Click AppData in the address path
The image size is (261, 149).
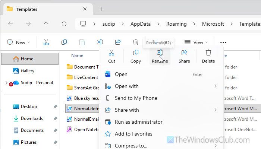point(141,24)
